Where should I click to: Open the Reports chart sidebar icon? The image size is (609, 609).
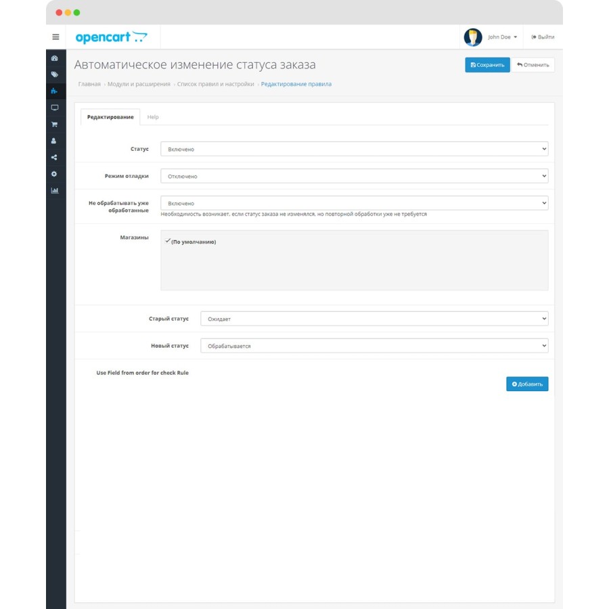[54, 190]
